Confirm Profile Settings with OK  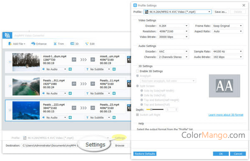(221, 154)
